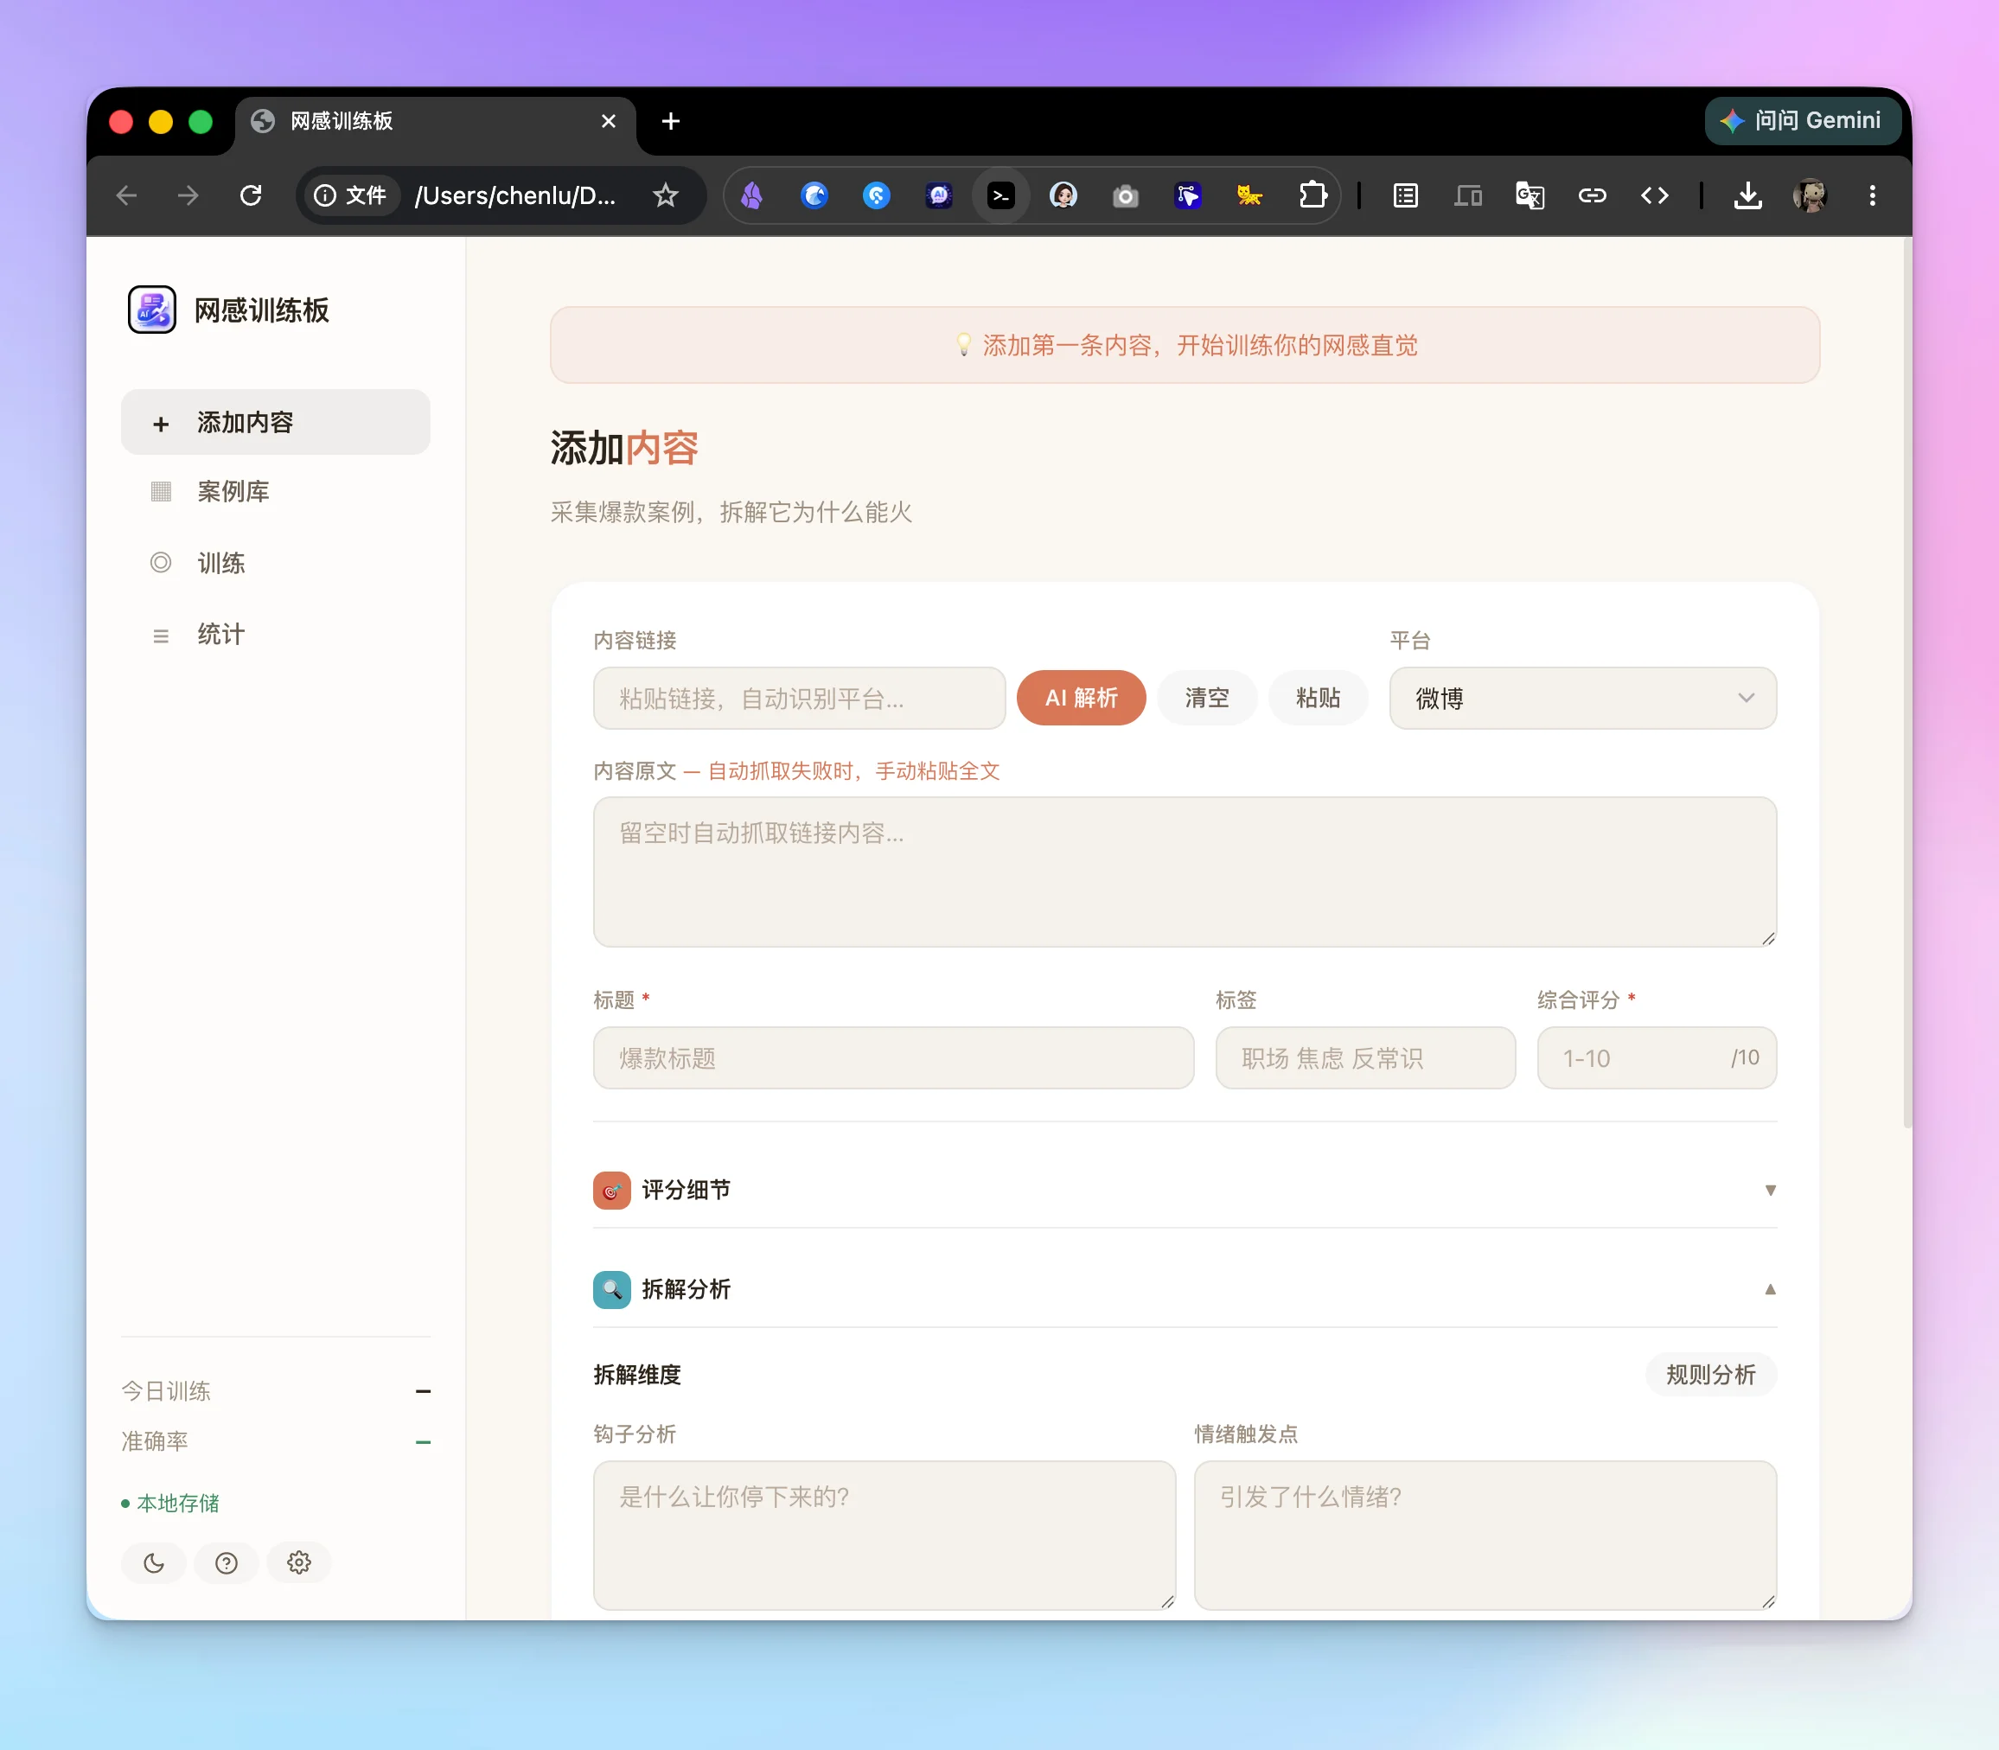1999x1750 pixels.
Task: Open help with the question mark icon
Action: coord(226,1562)
